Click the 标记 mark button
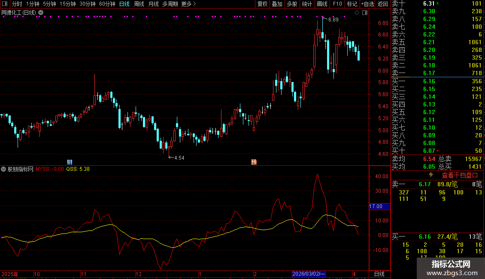This screenshot has width=485, height=279. (352, 4)
